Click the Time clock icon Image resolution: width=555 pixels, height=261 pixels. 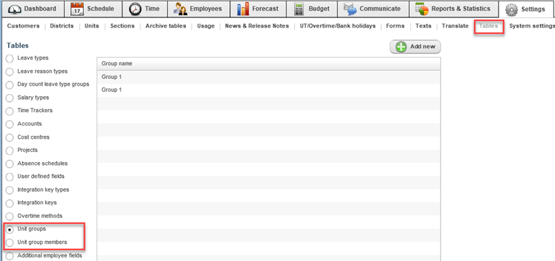tap(135, 9)
